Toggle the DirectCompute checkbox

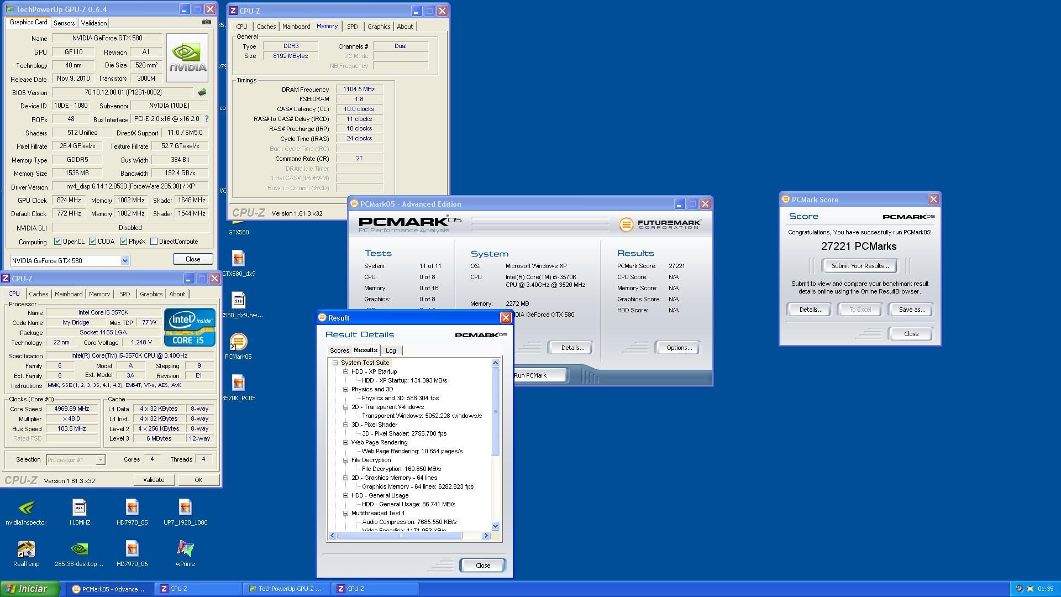coord(154,242)
